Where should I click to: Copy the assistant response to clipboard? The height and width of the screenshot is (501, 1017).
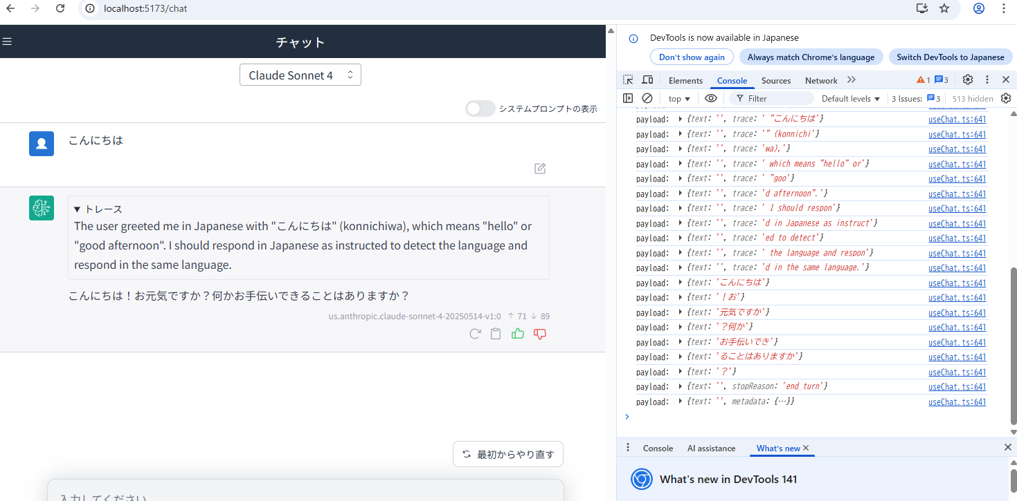496,334
